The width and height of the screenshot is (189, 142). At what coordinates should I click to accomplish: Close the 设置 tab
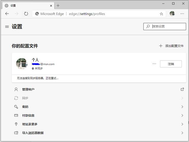pos(51,6)
